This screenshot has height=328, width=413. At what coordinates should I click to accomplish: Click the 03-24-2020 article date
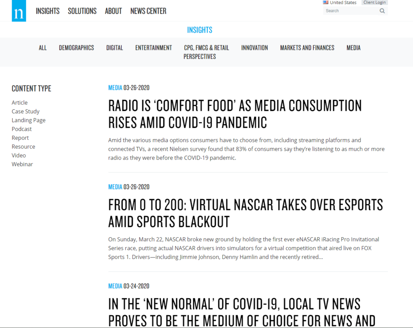coord(136,286)
